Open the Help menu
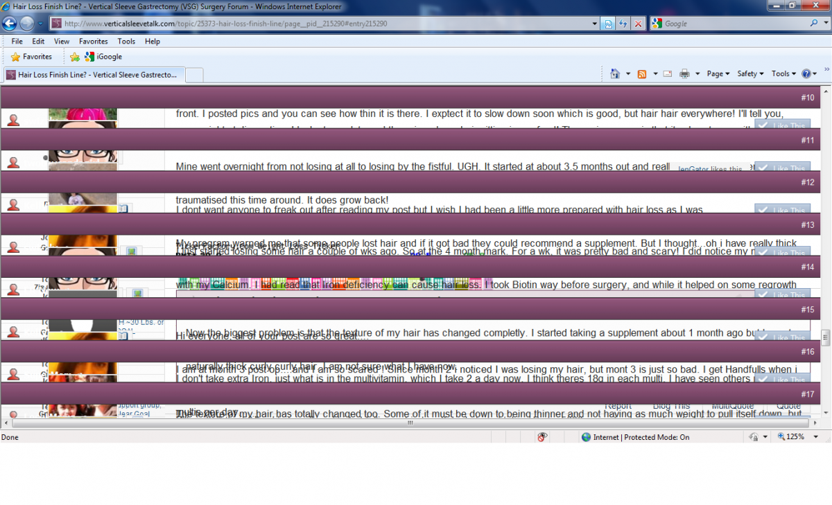The width and height of the screenshot is (832, 505). tap(153, 42)
